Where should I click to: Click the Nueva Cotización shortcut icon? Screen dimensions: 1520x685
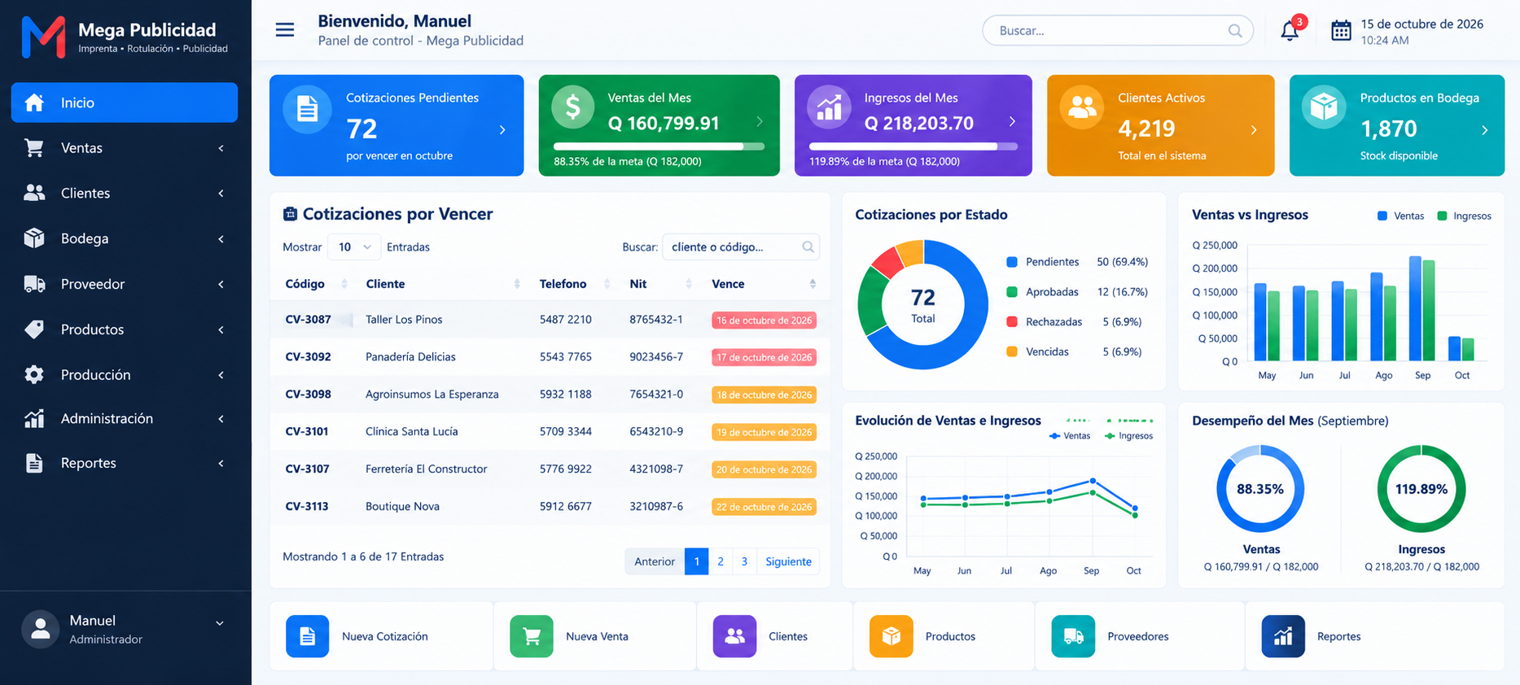[307, 636]
